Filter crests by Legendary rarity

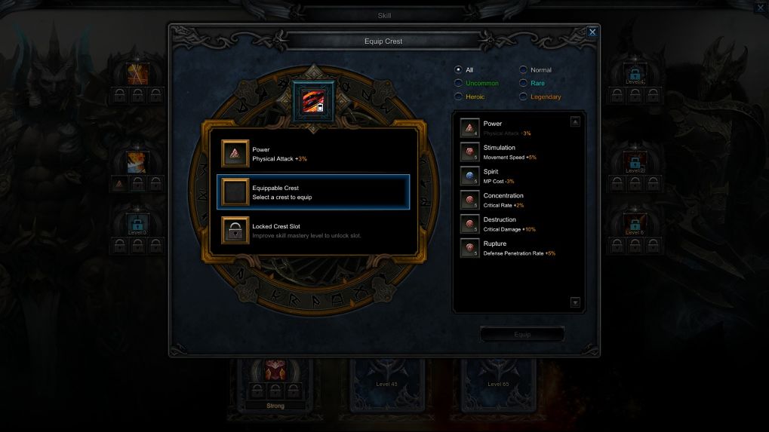click(x=523, y=97)
